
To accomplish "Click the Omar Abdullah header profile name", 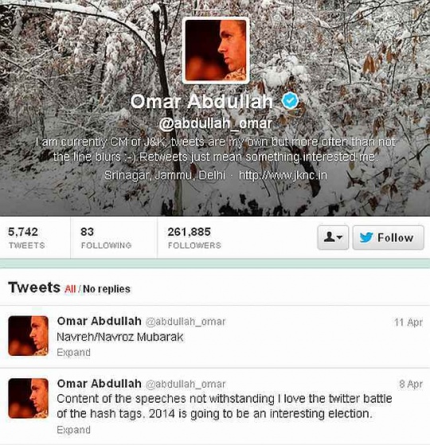I will pos(201,101).
